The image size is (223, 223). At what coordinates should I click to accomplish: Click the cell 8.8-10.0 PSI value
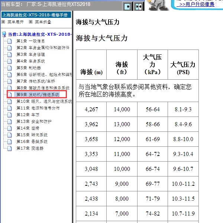click(x=183, y=139)
